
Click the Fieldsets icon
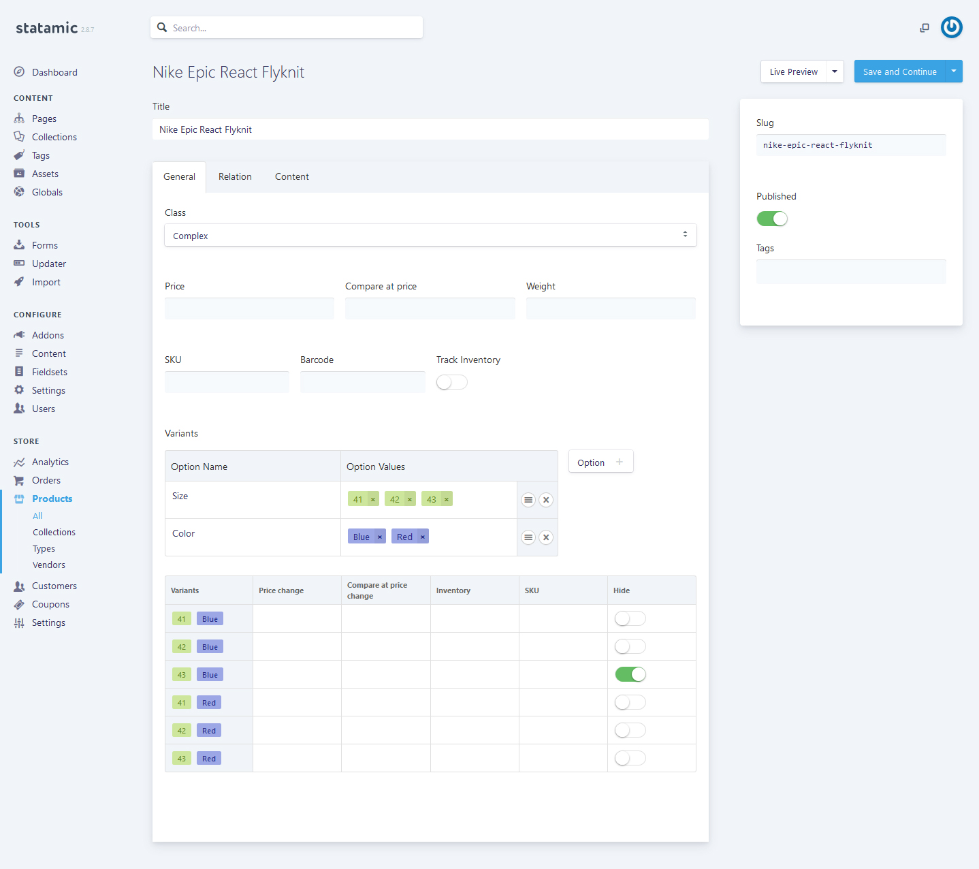[19, 372]
